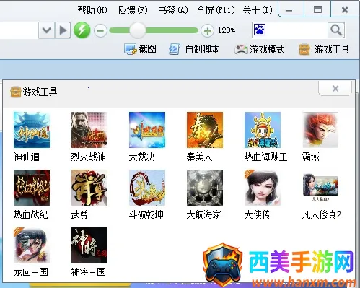Expand the address bar dropdown arrow
Screen dimensions: 360x288
tap(47, 30)
